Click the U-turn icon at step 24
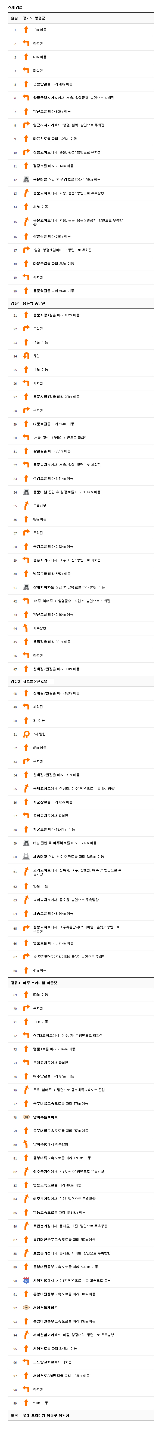This screenshot has height=1432, width=162. [x=26, y=356]
